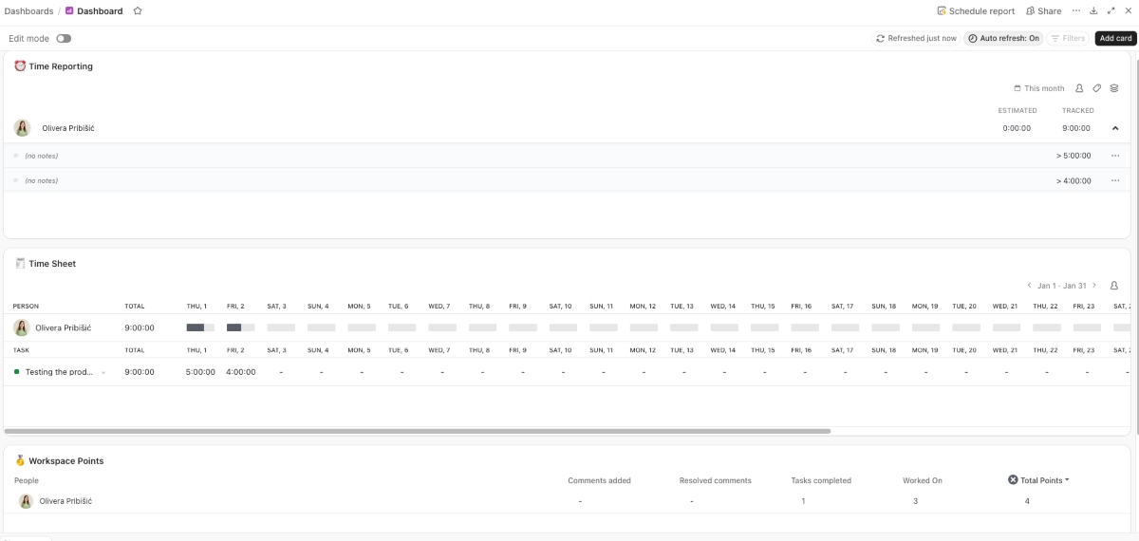Screen dimensions: 1139x541
Task: Click the THU, 1 progress bar for Olivera
Action: (x=200, y=327)
